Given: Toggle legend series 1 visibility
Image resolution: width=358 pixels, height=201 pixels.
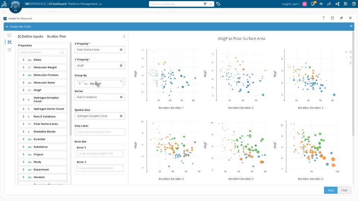Looking at the screenshot, I should (348, 57).
